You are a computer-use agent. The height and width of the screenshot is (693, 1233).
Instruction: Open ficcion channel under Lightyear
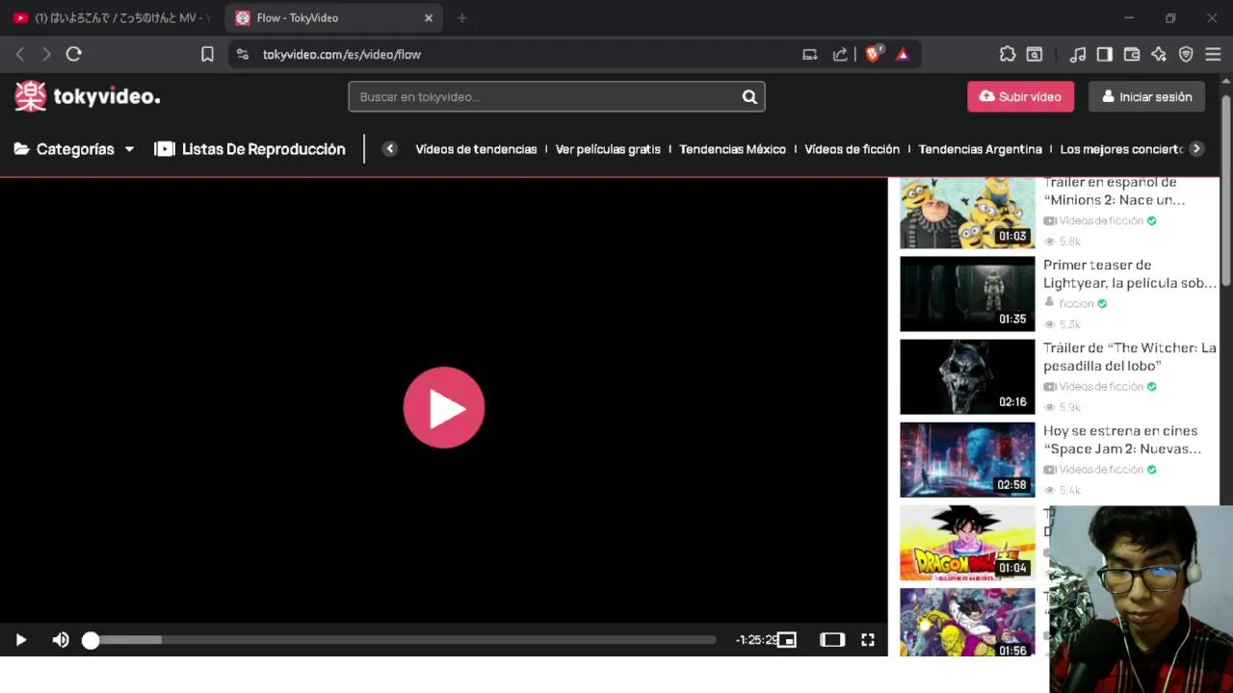coord(1076,303)
